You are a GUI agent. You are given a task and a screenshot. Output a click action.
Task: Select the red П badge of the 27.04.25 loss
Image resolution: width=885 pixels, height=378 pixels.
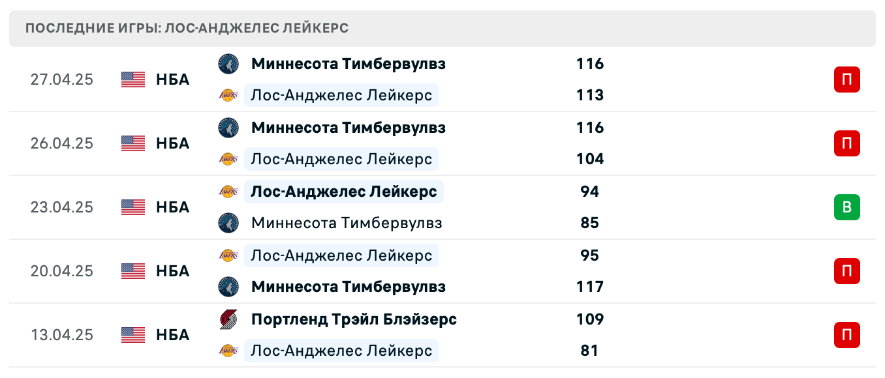(x=847, y=80)
